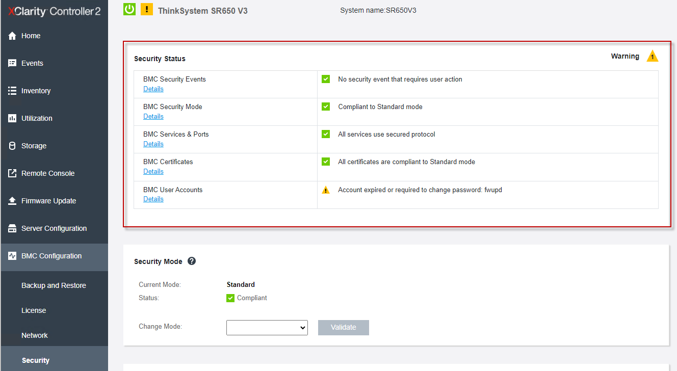The image size is (677, 371).
Task: Click the Compliant status checkmark
Action: (230, 298)
